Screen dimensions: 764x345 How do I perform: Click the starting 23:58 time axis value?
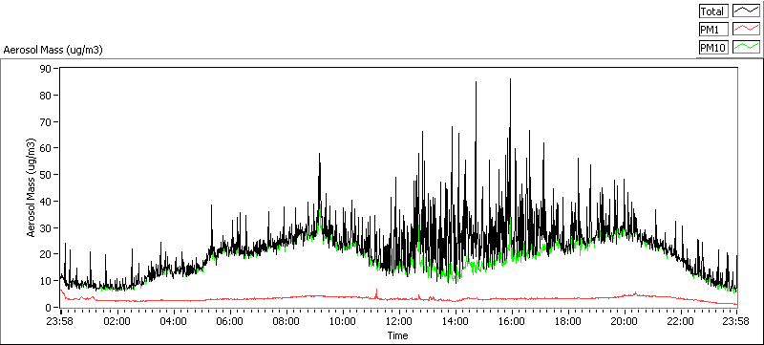coord(61,321)
